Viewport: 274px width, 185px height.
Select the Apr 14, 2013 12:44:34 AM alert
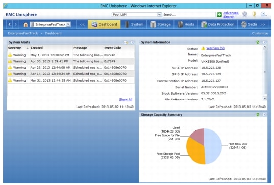click(x=71, y=74)
